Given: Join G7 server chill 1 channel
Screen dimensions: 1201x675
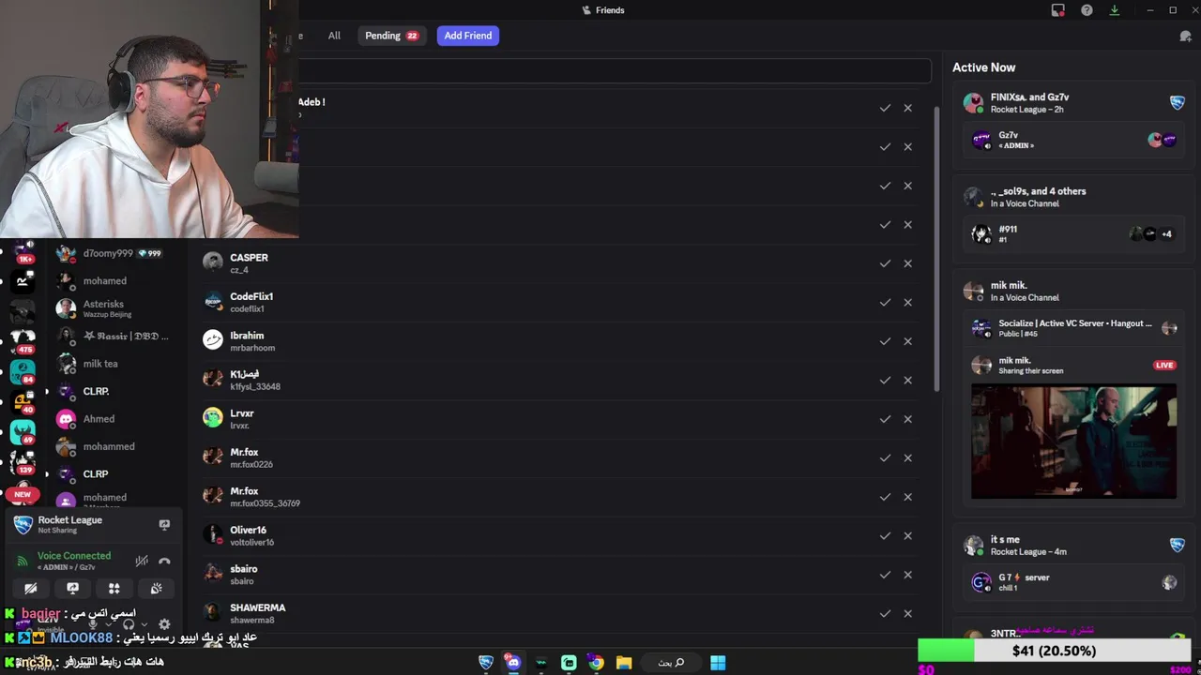Looking at the screenshot, I should tap(1074, 582).
